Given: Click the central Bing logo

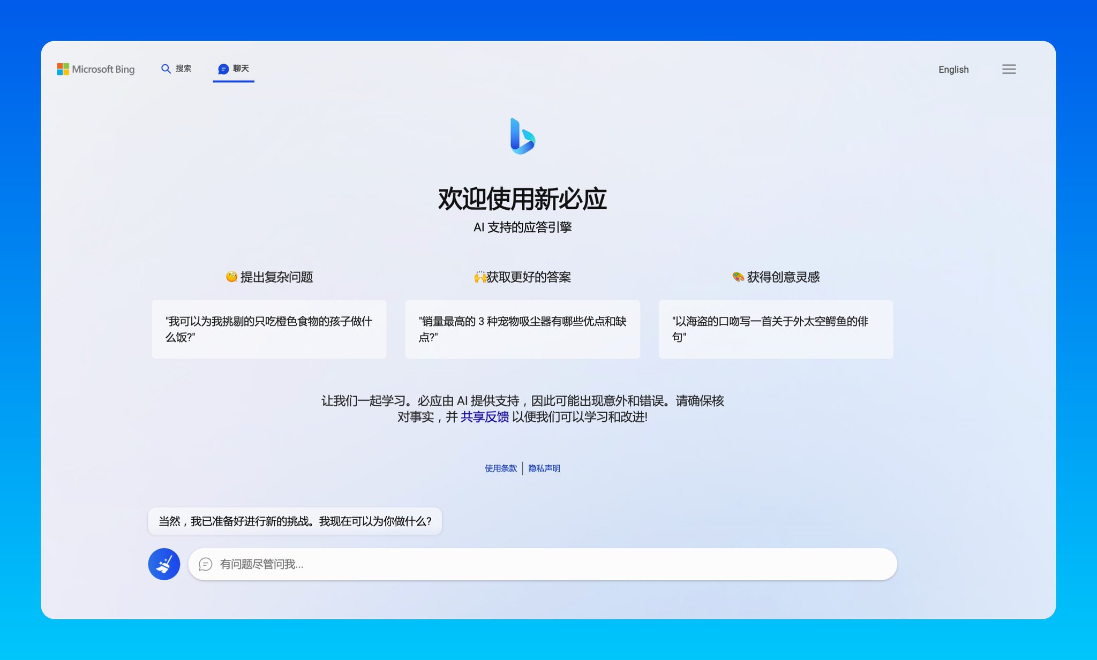Looking at the screenshot, I should 522,135.
